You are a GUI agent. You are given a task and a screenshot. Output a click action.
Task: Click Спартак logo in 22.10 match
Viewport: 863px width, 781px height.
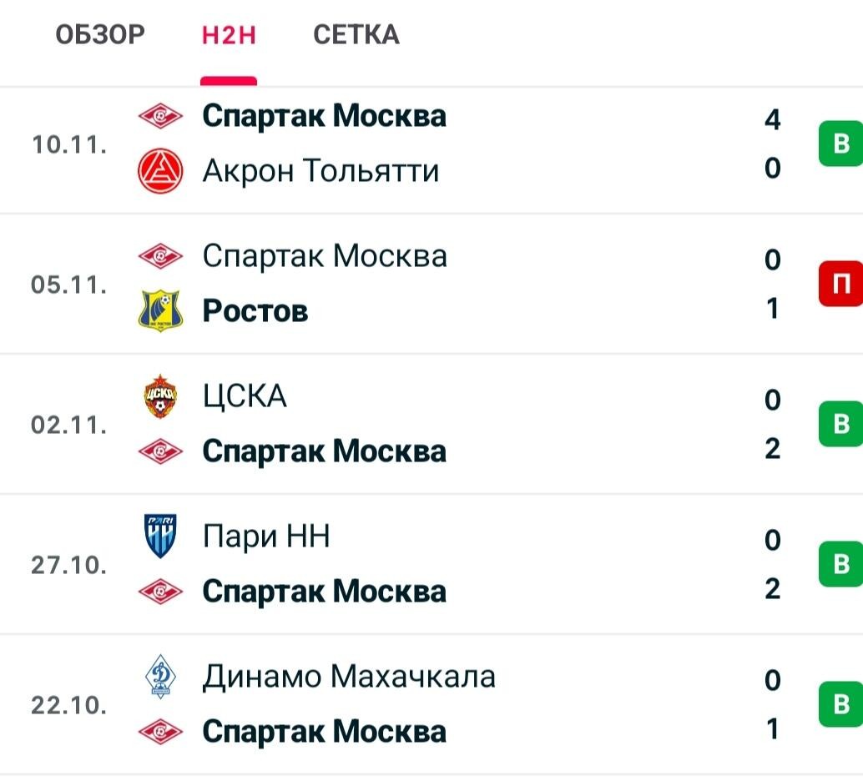pyautogui.click(x=160, y=732)
